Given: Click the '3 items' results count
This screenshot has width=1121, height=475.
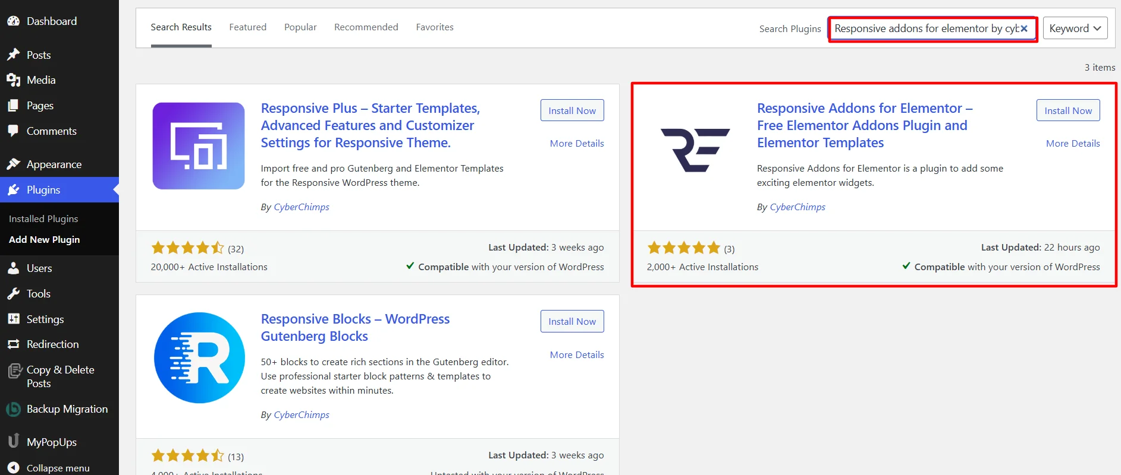Looking at the screenshot, I should (1100, 67).
